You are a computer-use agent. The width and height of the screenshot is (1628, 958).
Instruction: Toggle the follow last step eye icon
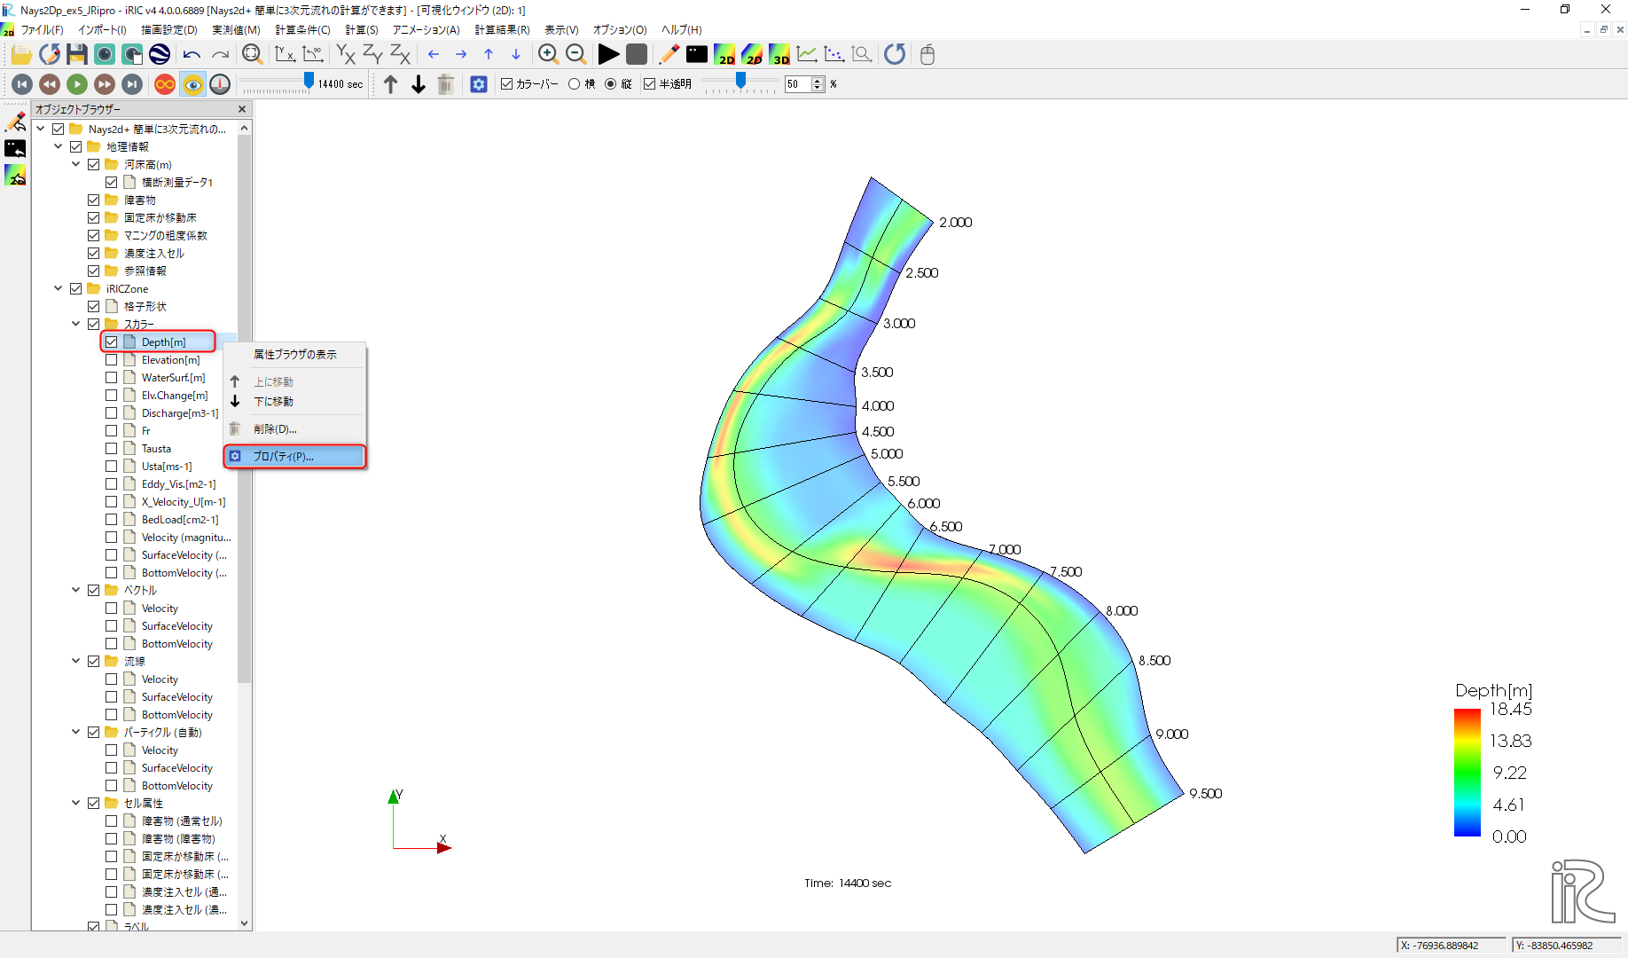(x=192, y=84)
